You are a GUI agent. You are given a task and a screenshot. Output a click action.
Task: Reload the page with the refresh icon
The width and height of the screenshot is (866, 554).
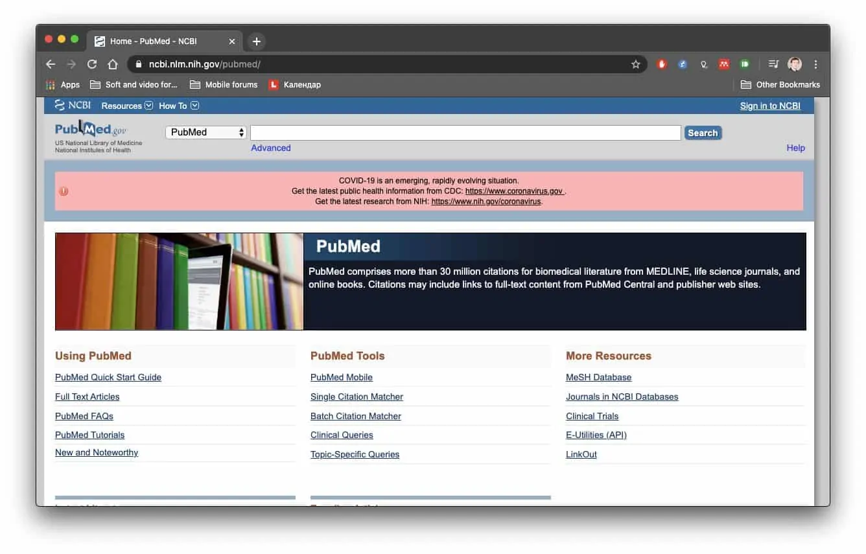point(92,64)
